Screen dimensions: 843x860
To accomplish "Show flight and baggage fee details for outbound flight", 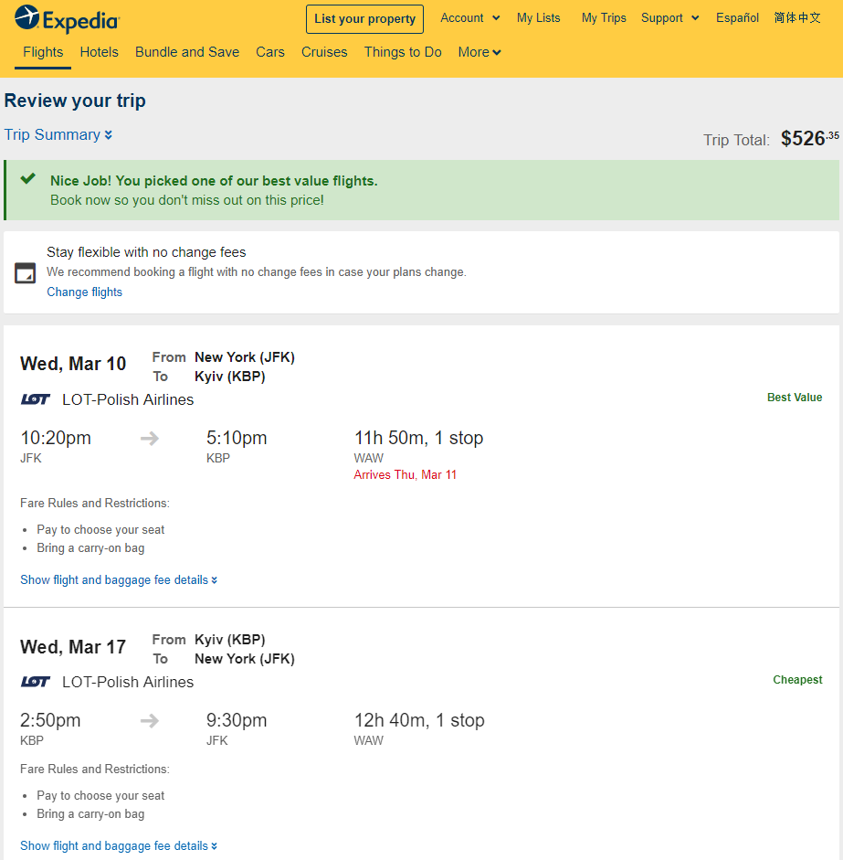I will point(119,579).
